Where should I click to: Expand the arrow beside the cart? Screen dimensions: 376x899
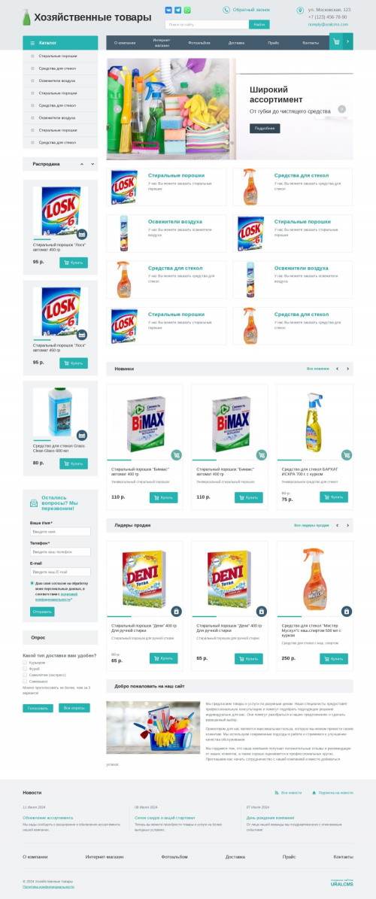coord(348,42)
